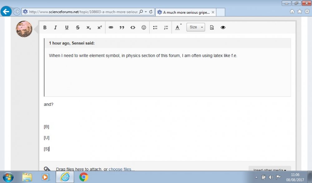Toggle bold formatting in editor toolbar
312x183 pixels.
click(x=45, y=27)
